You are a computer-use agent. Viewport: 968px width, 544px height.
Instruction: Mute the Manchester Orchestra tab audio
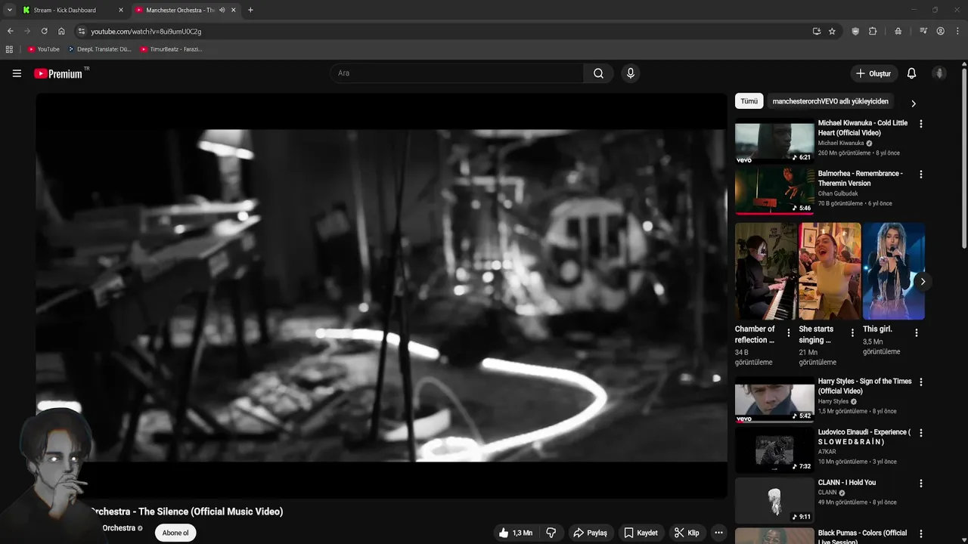[222, 10]
